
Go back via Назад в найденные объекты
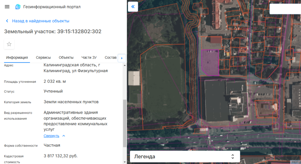(x=41, y=21)
